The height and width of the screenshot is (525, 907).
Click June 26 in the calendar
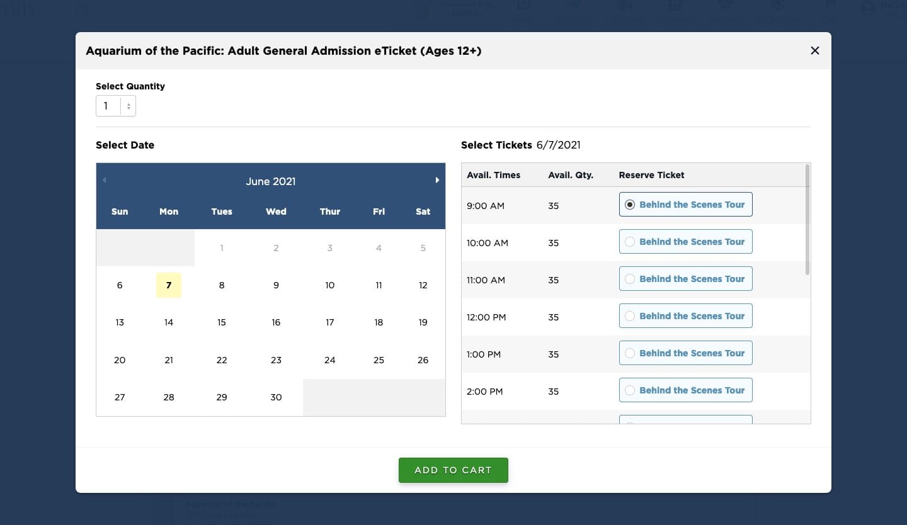[423, 360]
